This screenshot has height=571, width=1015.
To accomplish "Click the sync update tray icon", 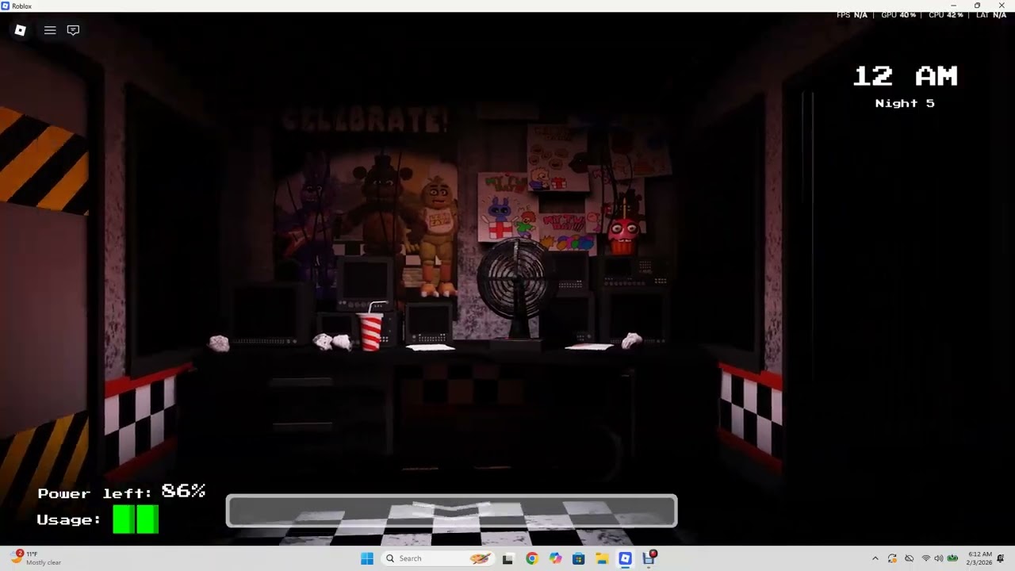I will pos(892,558).
